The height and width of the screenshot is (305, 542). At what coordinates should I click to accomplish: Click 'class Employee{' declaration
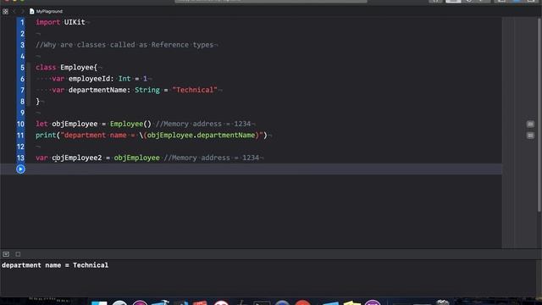point(66,68)
